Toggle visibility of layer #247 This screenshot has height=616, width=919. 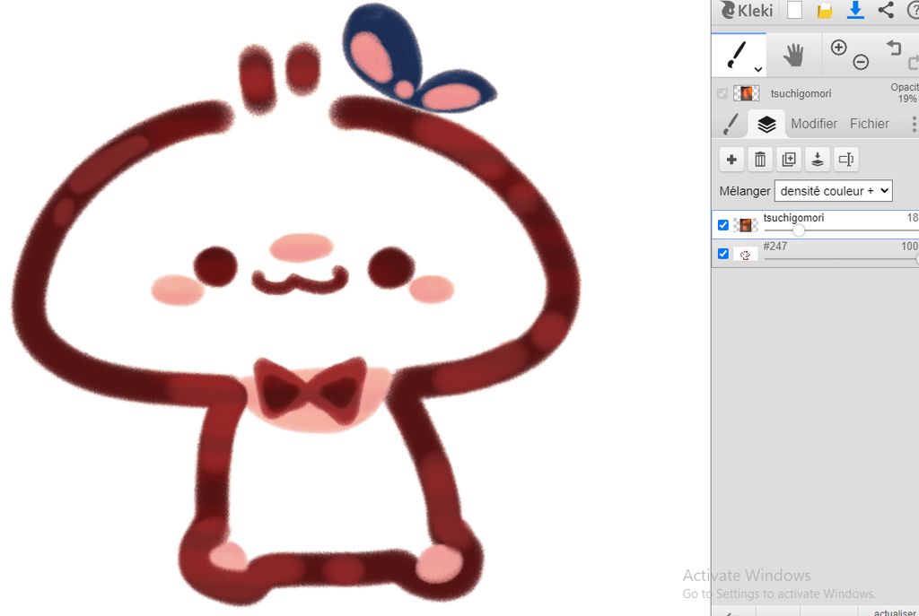(x=723, y=254)
